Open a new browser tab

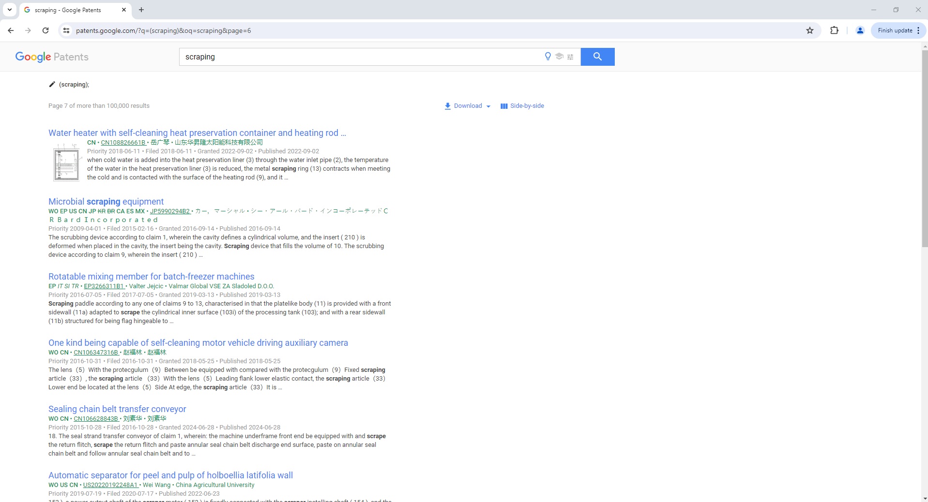coord(141,10)
